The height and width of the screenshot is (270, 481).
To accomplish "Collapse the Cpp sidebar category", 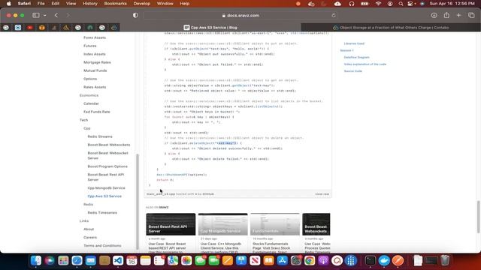I will click(87, 128).
